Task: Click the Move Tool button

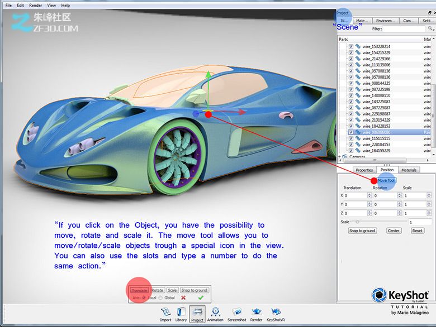Action: tap(386, 180)
